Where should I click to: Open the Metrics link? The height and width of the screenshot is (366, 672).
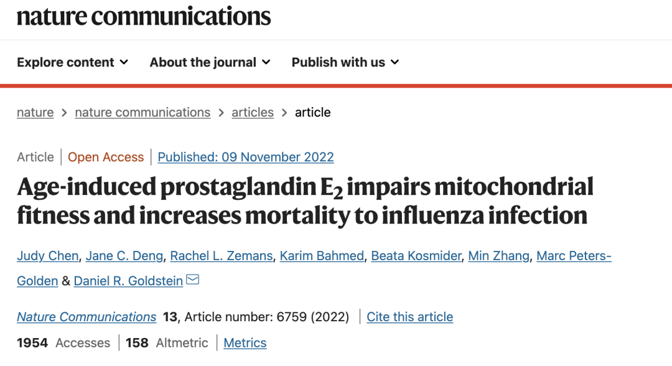[x=245, y=343]
